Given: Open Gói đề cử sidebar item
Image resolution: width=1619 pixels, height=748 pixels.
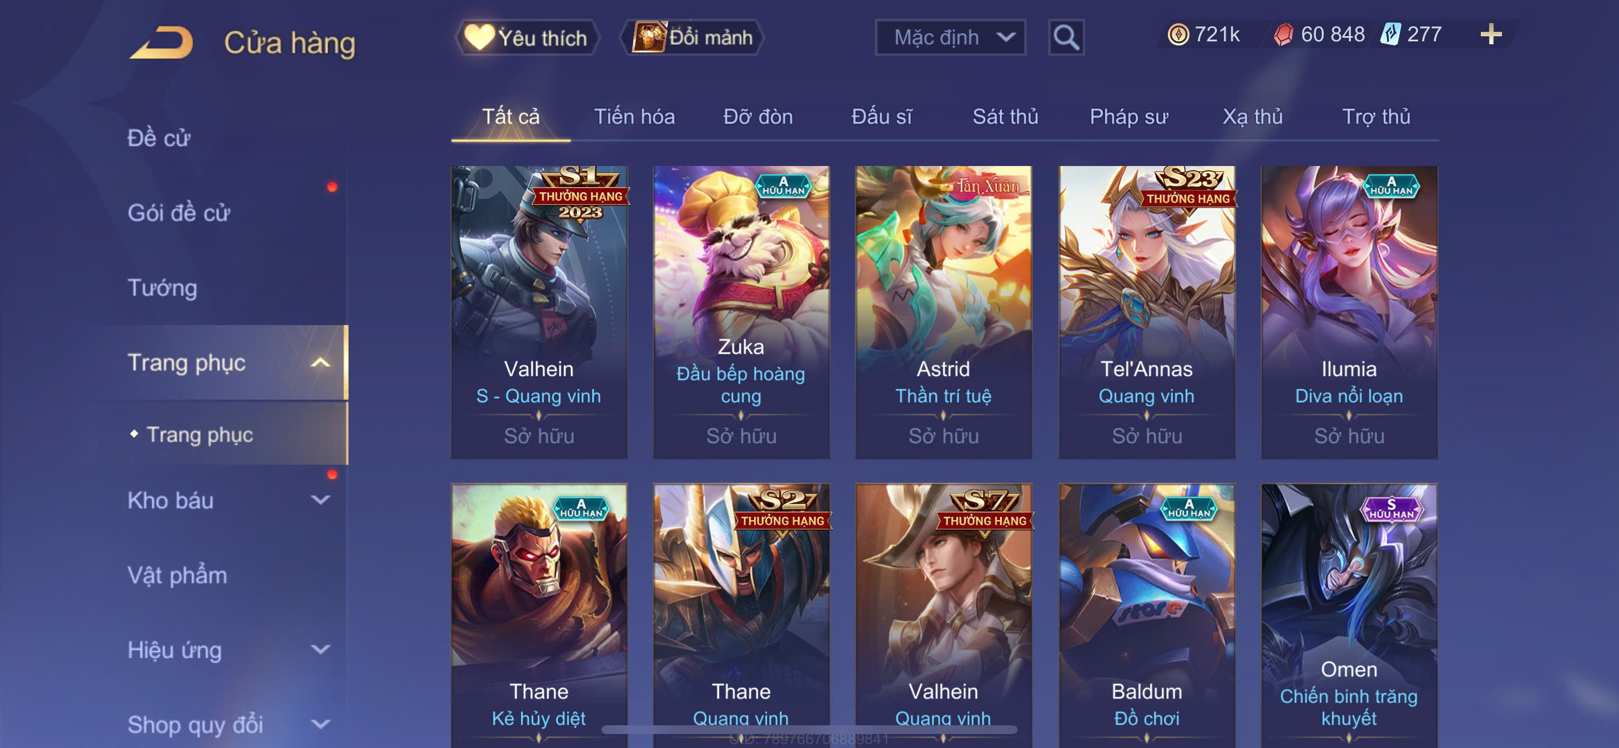Looking at the screenshot, I should (178, 213).
